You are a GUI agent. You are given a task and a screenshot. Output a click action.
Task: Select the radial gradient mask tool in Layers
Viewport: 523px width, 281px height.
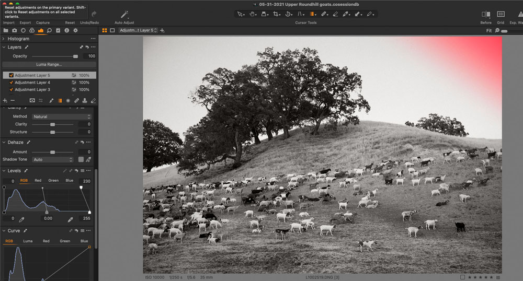[68, 101]
